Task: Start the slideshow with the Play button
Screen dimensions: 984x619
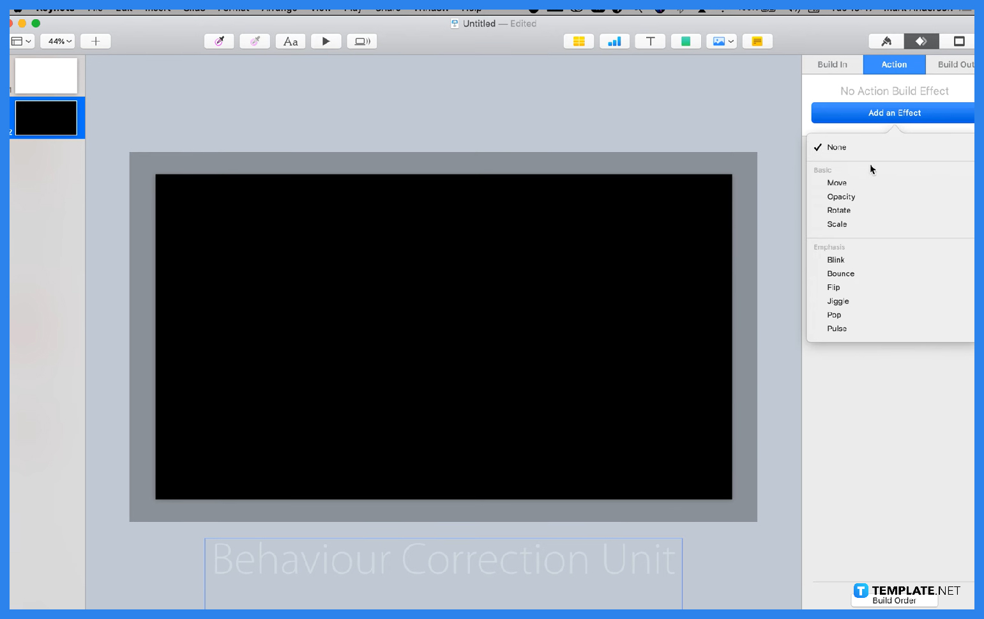Action: pos(326,41)
